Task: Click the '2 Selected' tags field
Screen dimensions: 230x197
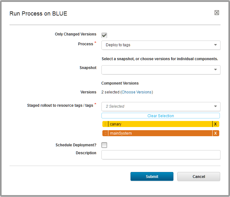Action: [x=156, y=106]
